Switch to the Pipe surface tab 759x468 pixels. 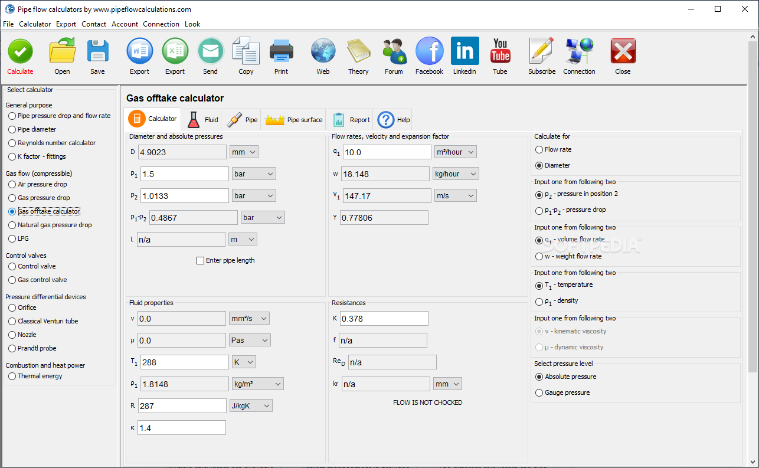(294, 119)
